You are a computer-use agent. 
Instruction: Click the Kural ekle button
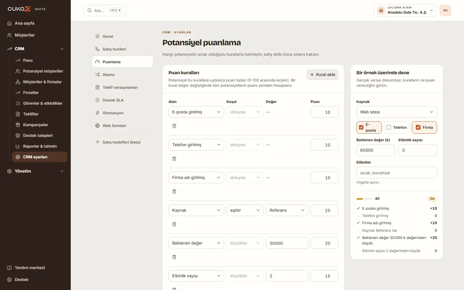pos(322,75)
